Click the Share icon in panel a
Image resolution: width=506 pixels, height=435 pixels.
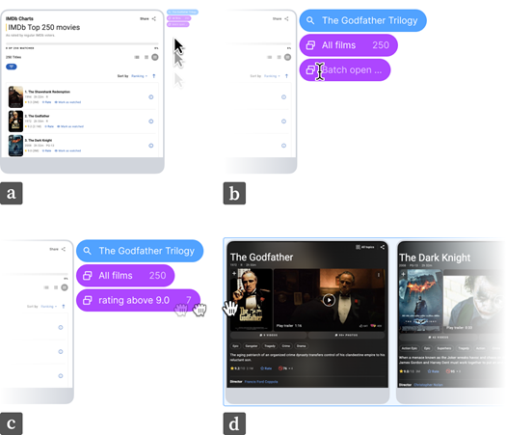coord(154,18)
